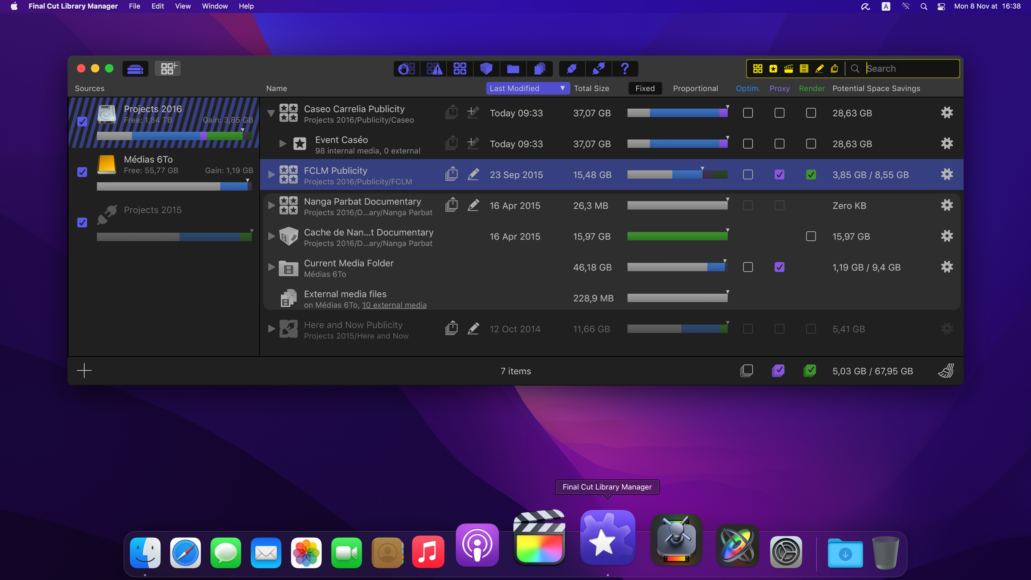Open gear menu for FCLM Publicity row

point(946,175)
